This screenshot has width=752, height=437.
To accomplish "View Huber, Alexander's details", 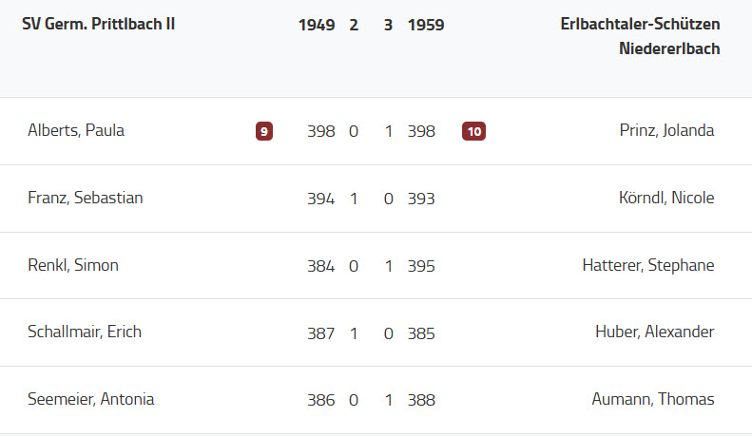I will [x=654, y=332].
